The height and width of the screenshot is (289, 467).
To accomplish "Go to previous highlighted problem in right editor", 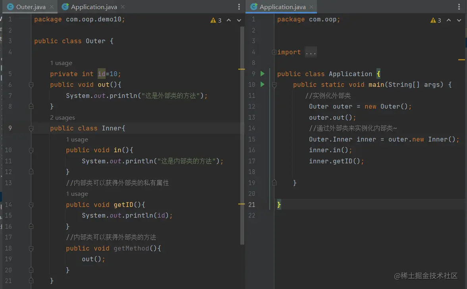I will pyautogui.click(x=449, y=20).
